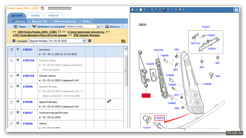
Task: Go to next section arrow
Action: pos(90,41)
